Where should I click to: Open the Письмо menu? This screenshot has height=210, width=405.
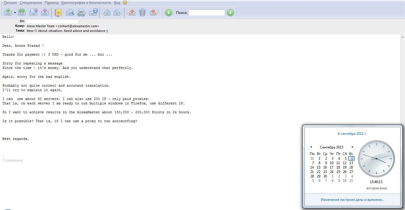coord(10,3)
